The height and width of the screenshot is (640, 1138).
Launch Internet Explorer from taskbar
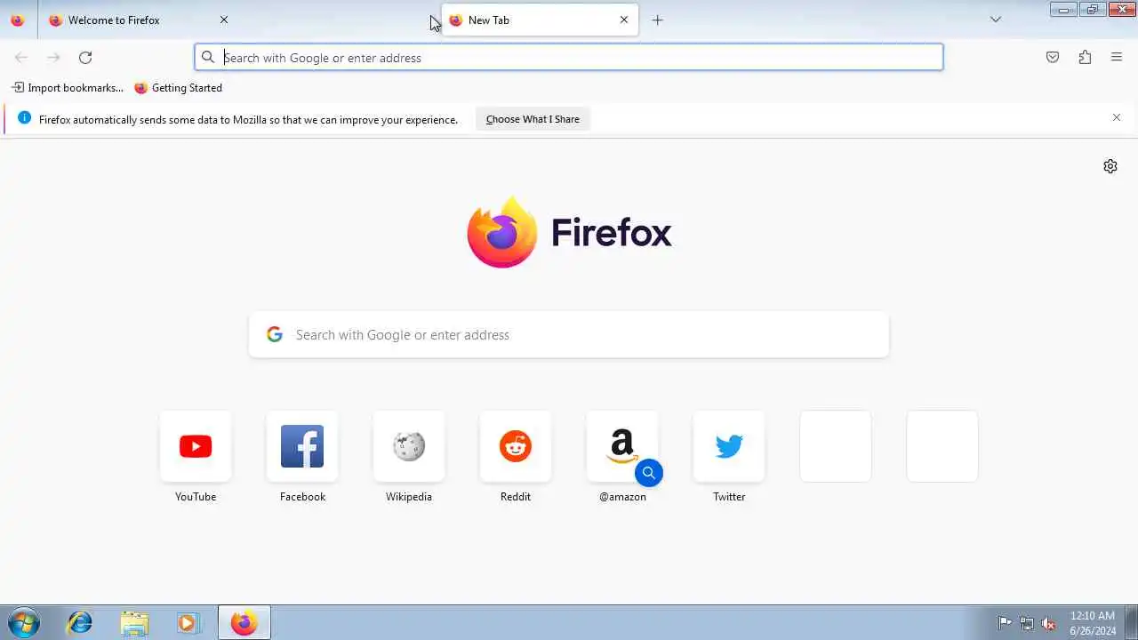pos(80,623)
